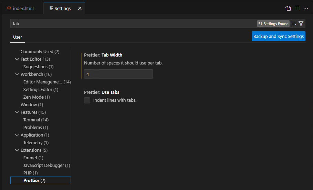Viewport: 313px width, 190px height.
Task: Open Telemetry (1) subcategory
Action: pos(36,143)
